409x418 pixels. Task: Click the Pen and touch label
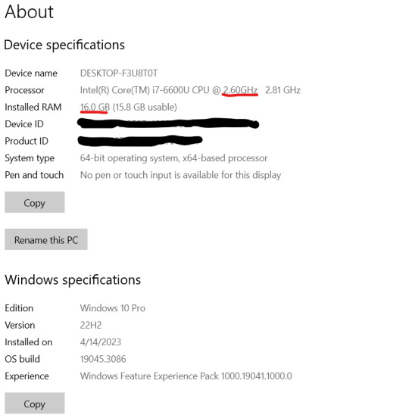34,175
